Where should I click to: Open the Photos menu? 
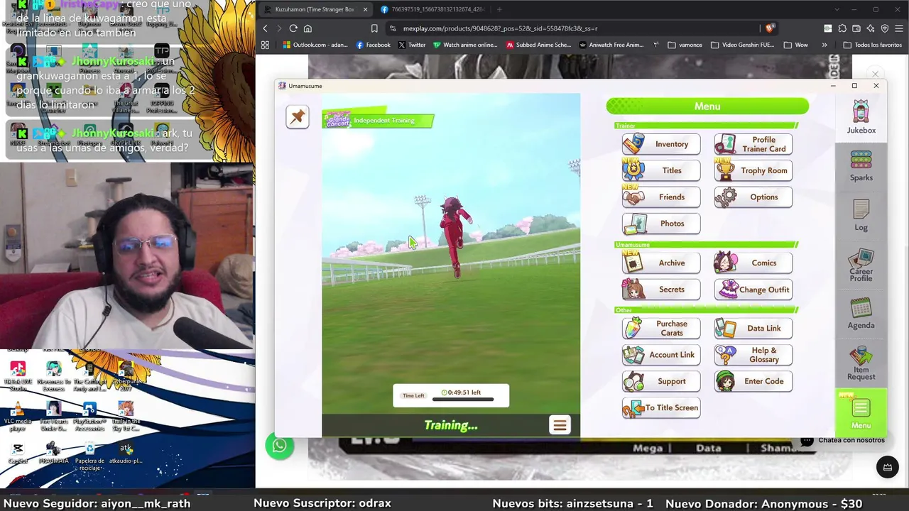[x=661, y=224]
